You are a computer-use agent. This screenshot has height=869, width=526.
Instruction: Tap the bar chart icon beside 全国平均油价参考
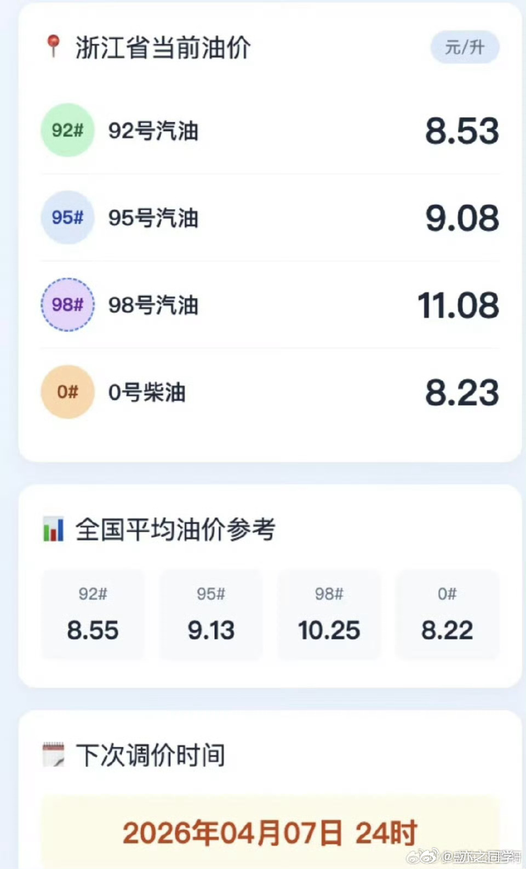[x=53, y=529]
